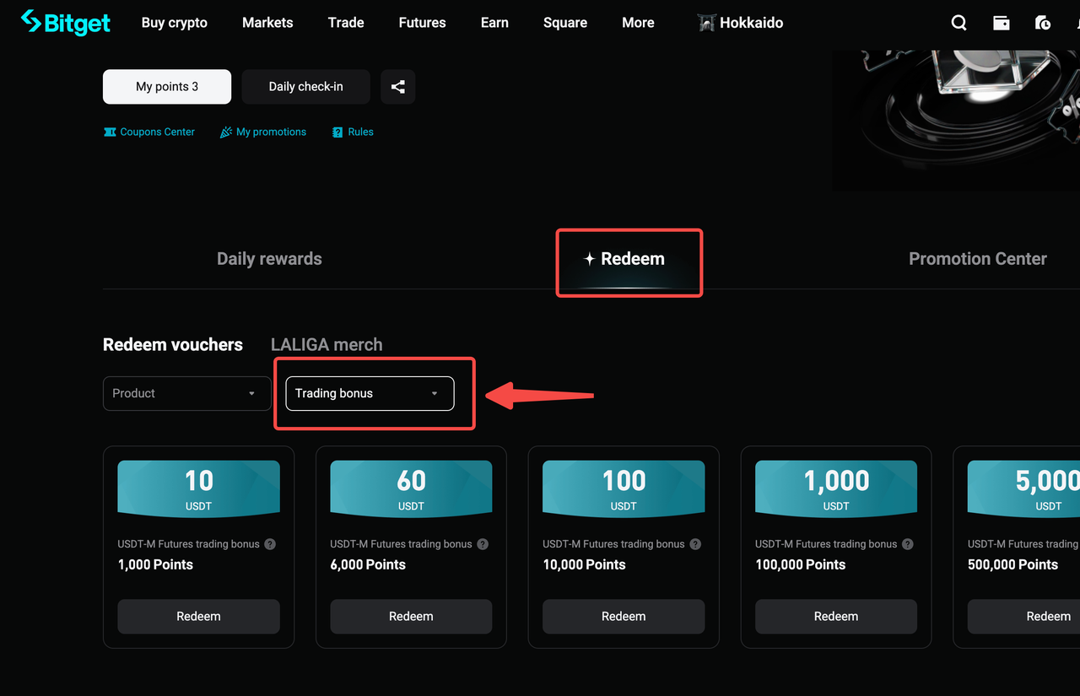Open the wallet assets icon
Screen dimensions: 1080x696
point(1001,23)
